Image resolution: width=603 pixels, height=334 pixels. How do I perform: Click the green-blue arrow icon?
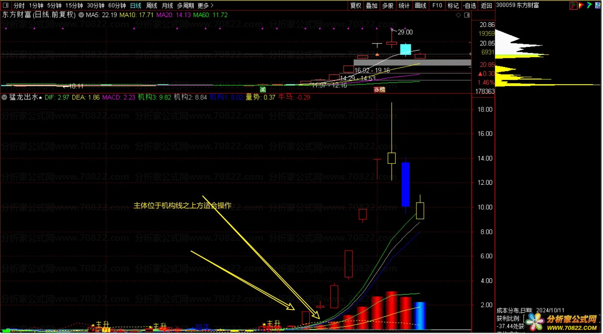coord(590,5)
